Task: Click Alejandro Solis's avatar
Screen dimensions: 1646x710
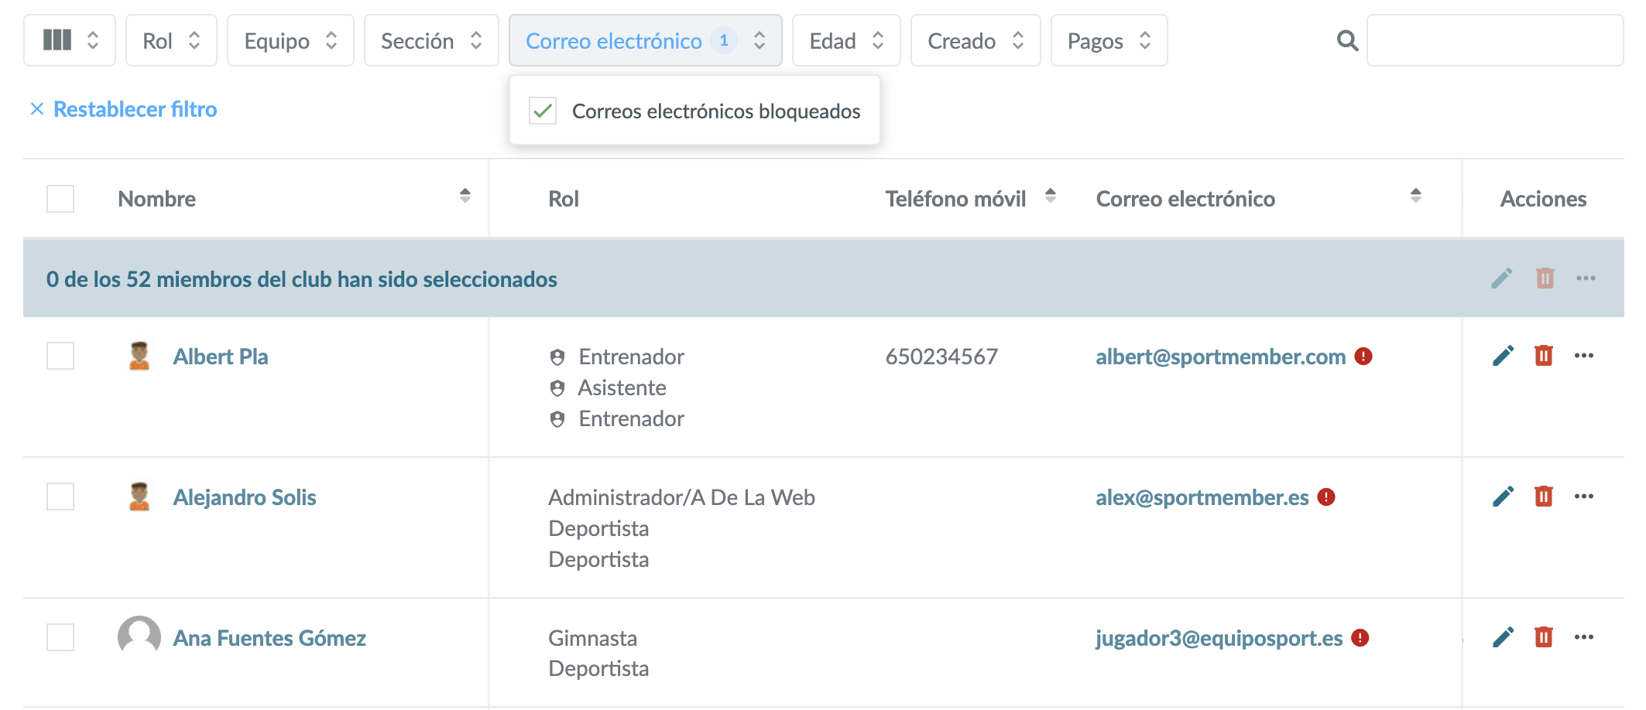Action: pyautogui.click(x=139, y=497)
